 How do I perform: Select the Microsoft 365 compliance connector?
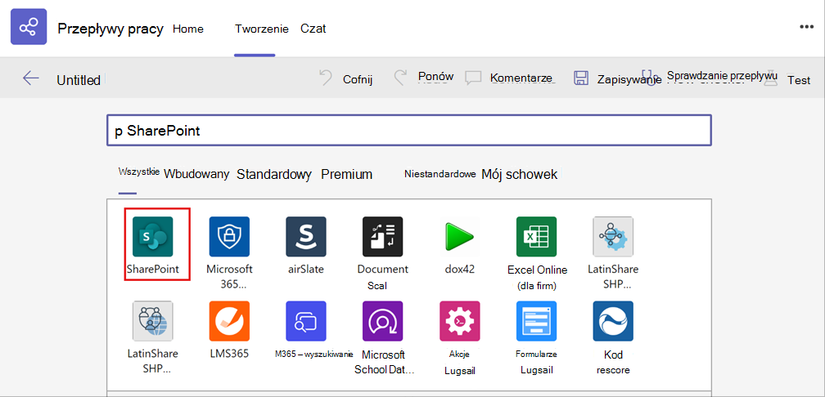(229, 237)
